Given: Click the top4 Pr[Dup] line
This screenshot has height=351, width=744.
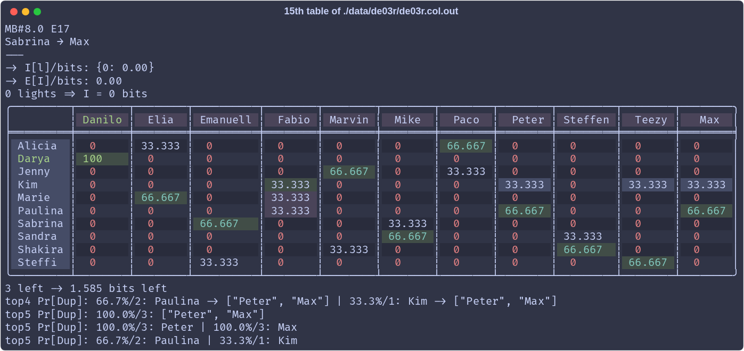Looking at the screenshot, I should pos(281,302).
